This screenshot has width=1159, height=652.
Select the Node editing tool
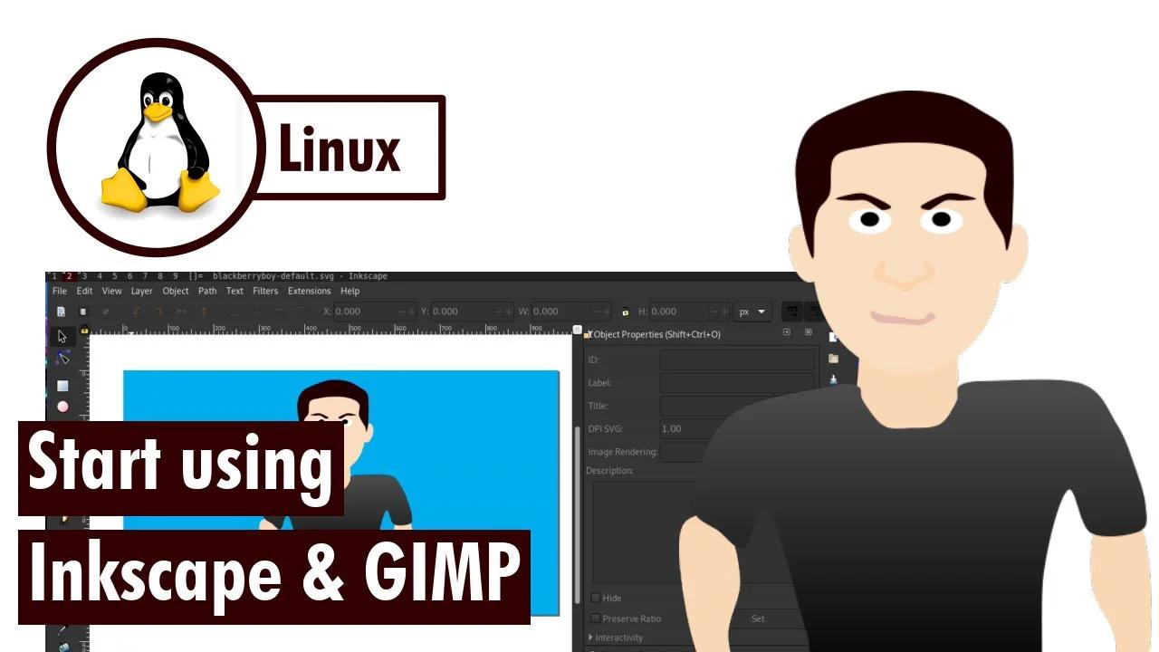(x=65, y=359)
